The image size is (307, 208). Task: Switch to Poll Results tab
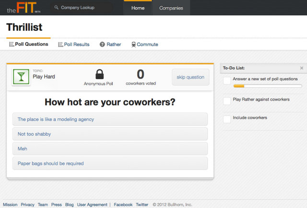tap(74, 45)
